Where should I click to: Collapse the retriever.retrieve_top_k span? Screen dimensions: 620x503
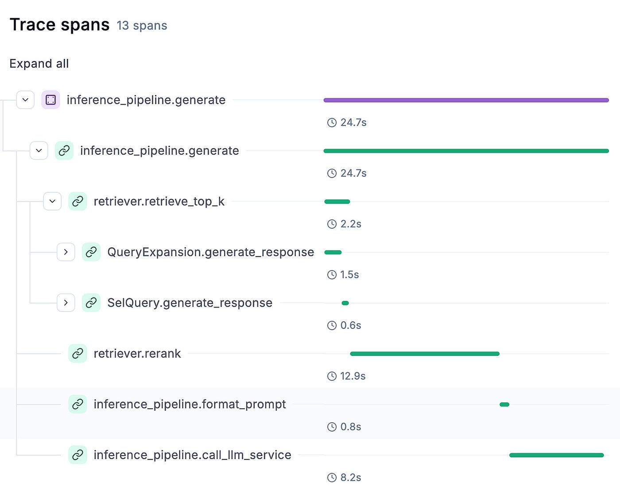52,201
